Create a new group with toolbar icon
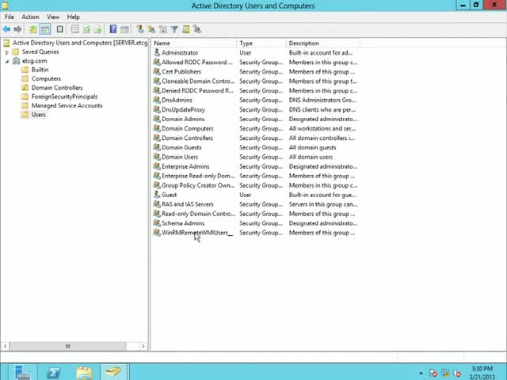The image size is (507, 380). [151, 29]
